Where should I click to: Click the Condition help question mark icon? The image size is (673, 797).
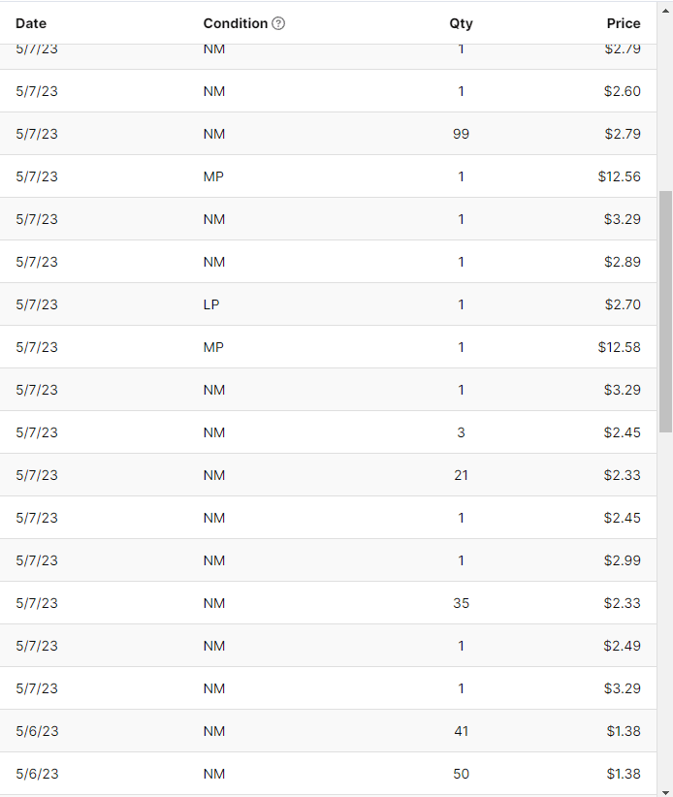(x=279, y=23)
